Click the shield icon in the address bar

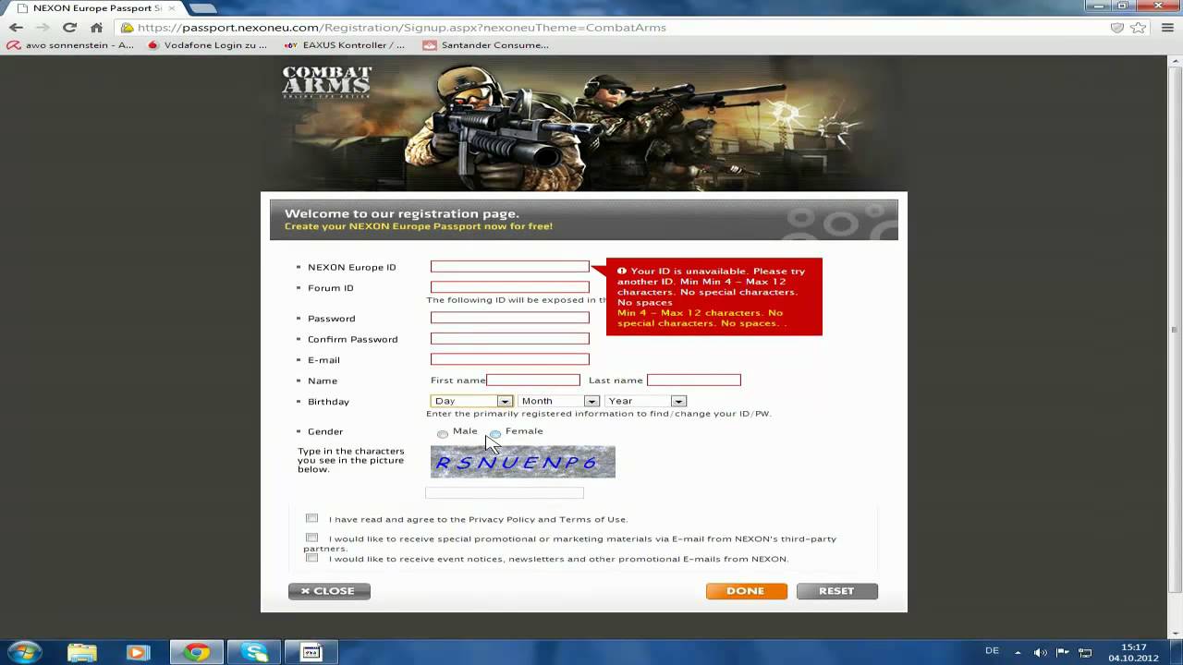1117,28
